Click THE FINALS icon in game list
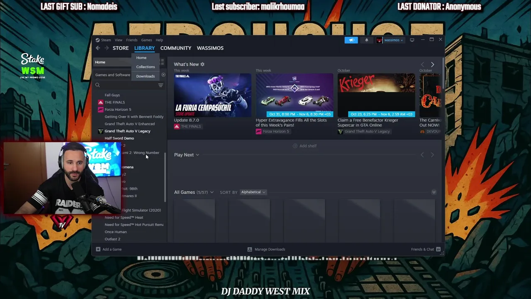 click(100, 102)
